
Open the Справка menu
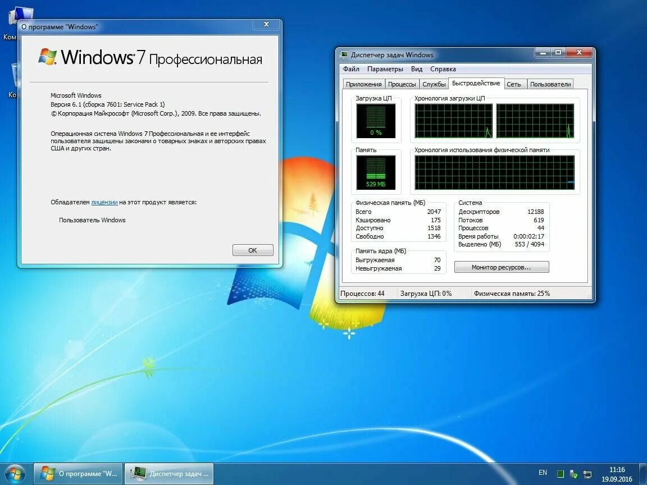coord(443,69)
